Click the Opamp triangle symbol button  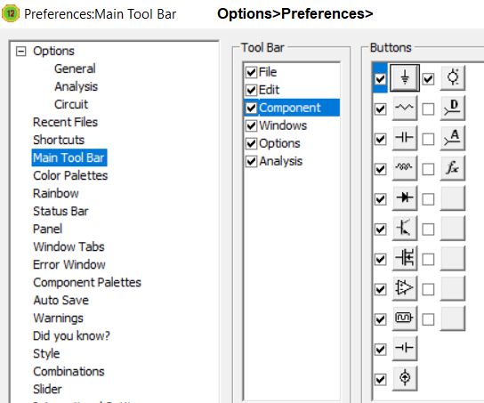(x=405, y=288)
